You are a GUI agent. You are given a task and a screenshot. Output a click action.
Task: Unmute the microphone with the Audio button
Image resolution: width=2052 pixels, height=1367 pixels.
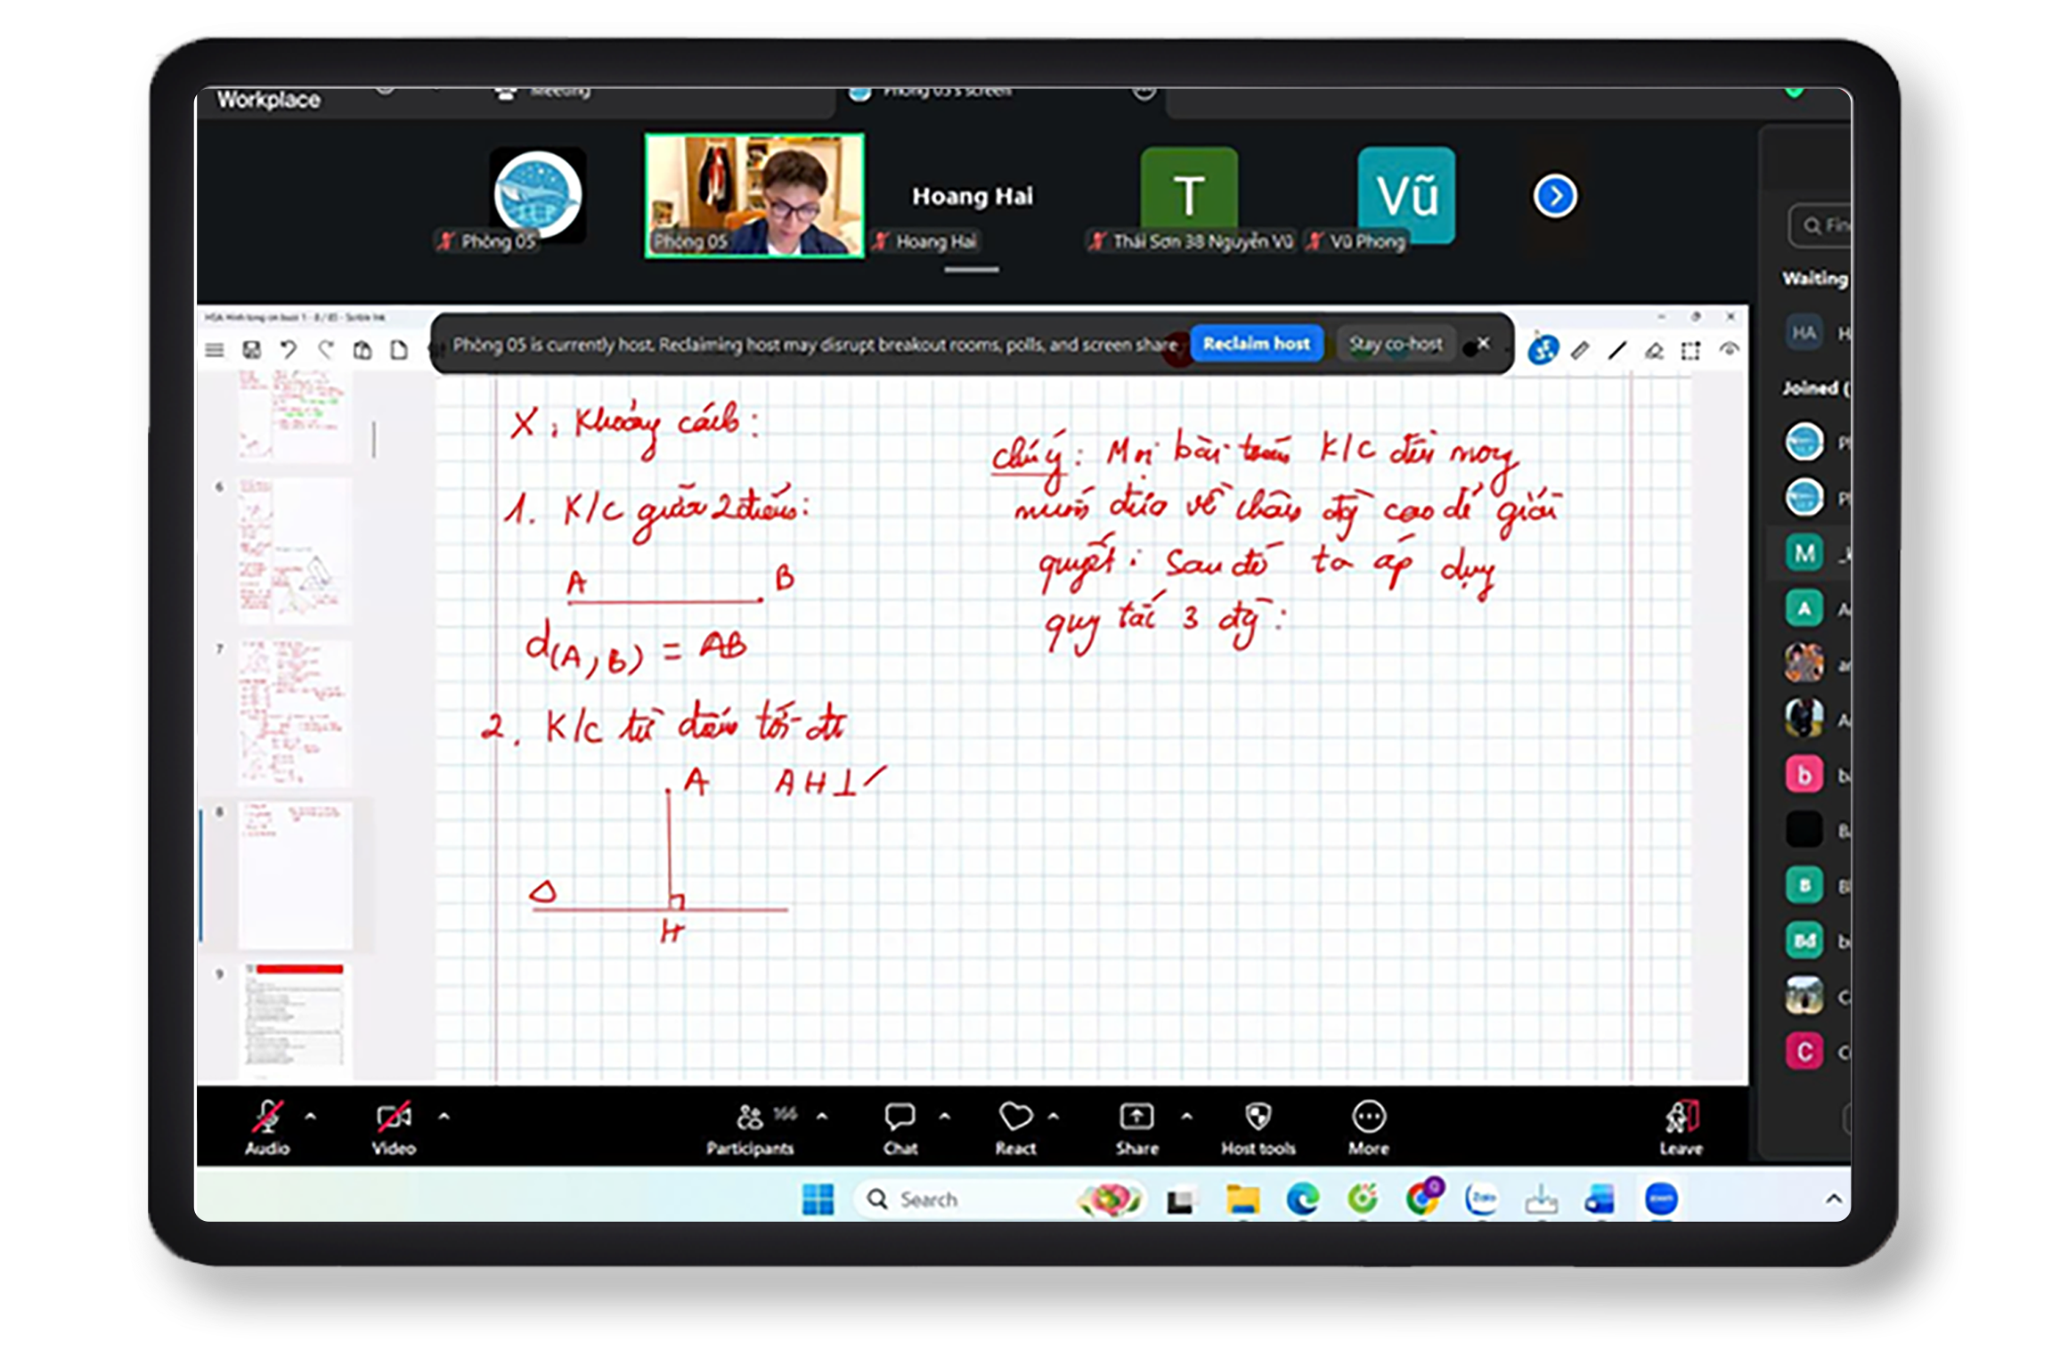pyautogui.click(x=267, y=1117)
